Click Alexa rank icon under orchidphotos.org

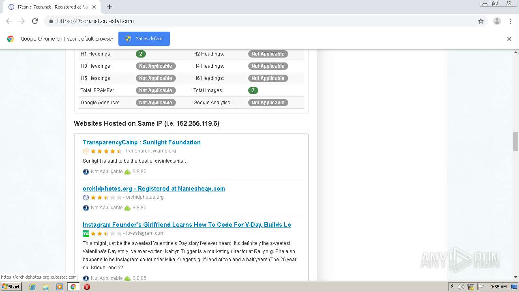click(x=86, y=208)
